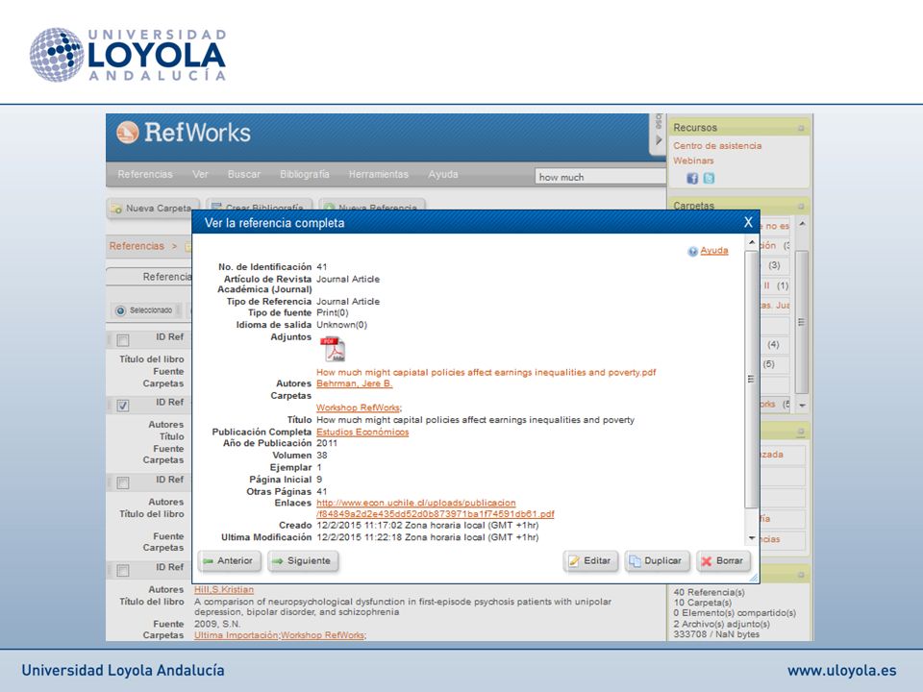This screenshot has height=692, width=923.
Task: Click the Creado timestamp 12/2/2015 11:17:02
Action: 427,525
